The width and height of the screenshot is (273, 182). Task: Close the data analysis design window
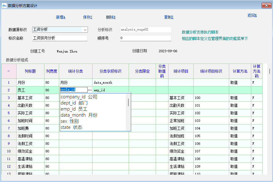[266, 5]
